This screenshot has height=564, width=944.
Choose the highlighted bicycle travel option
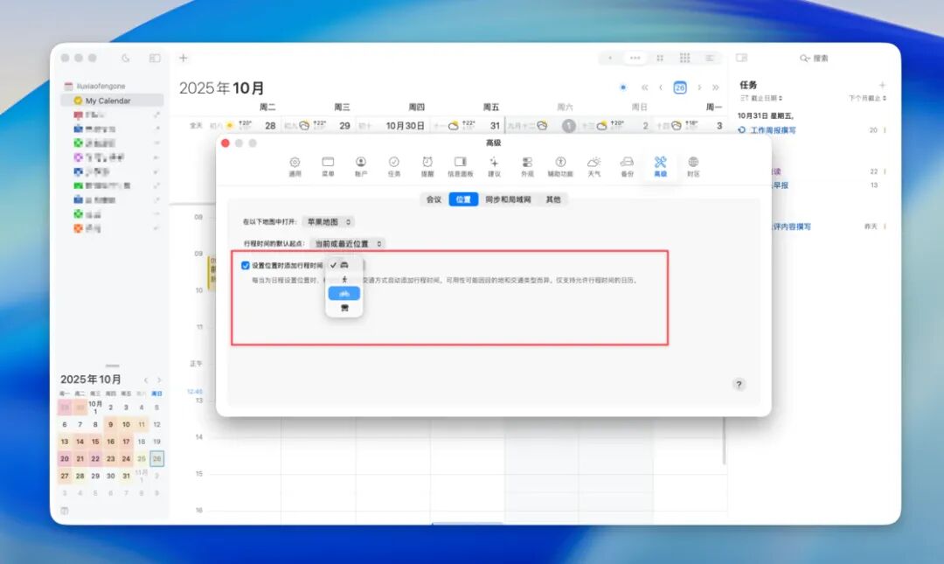(x=344, y=294)
